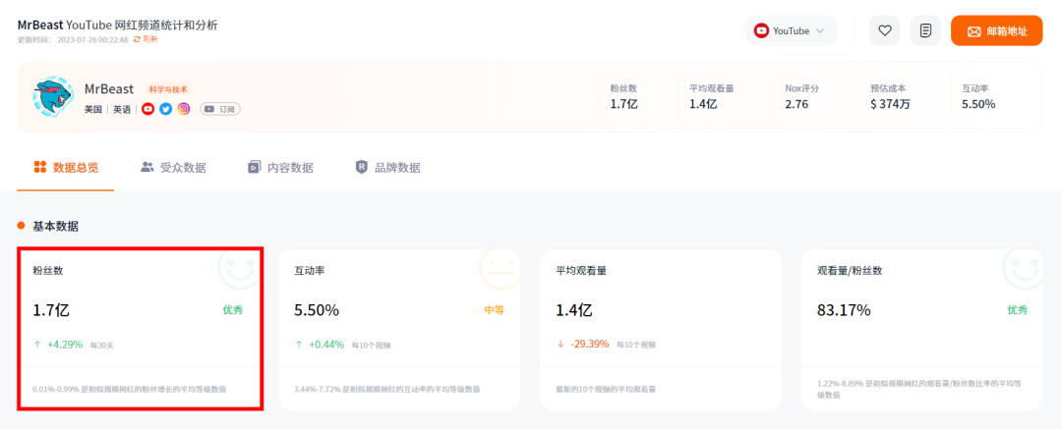Select the 粉丝数 statistics card
Image resolution: width=1062 pixels, height=429 pixels.
coord(139,328)
